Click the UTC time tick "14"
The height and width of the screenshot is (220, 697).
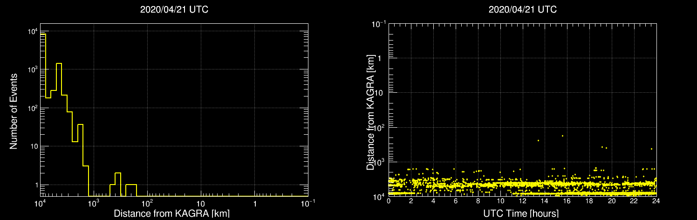545,201
